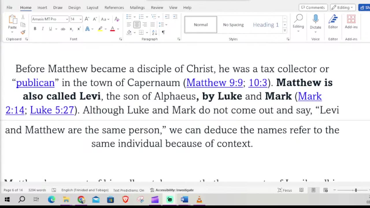
Task: Click the Word icon on taskbar
Action: (x=184, y=200)
